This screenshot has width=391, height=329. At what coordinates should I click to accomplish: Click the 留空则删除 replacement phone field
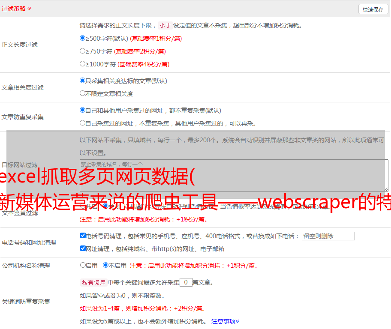point(328,236)
